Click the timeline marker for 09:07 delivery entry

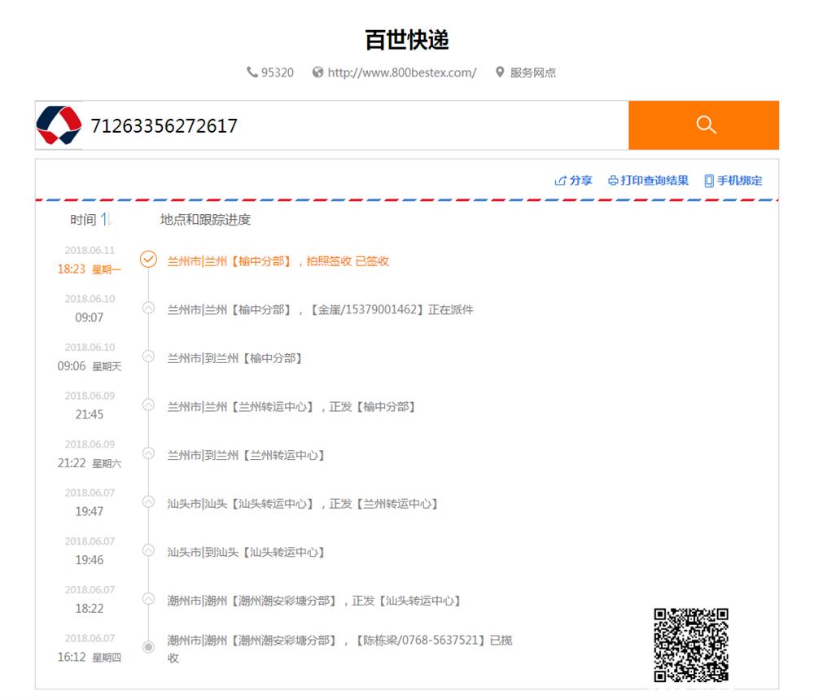click(x=148, y=308)
